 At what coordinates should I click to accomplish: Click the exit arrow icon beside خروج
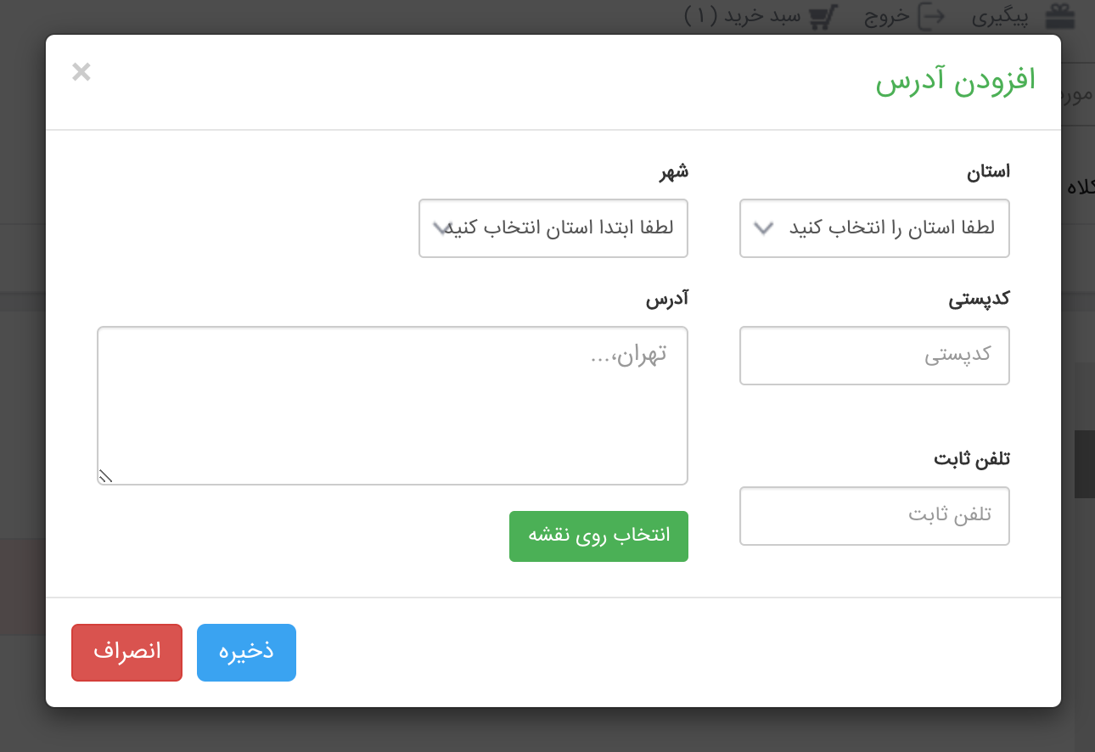point(932,17)
